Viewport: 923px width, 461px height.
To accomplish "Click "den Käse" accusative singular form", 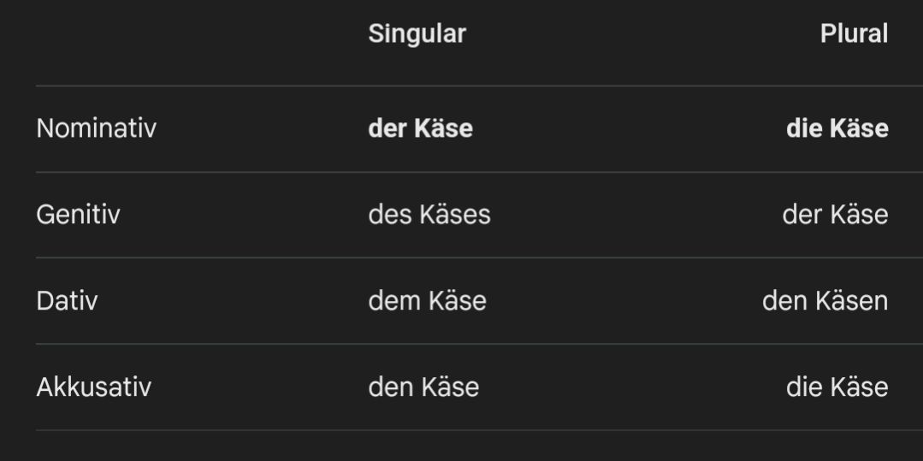I will [423, 387].
